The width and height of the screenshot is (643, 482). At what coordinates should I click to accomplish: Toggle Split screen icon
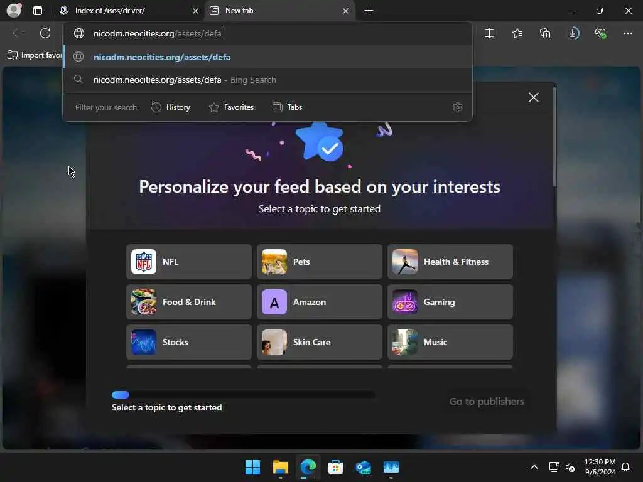(489, 33)
